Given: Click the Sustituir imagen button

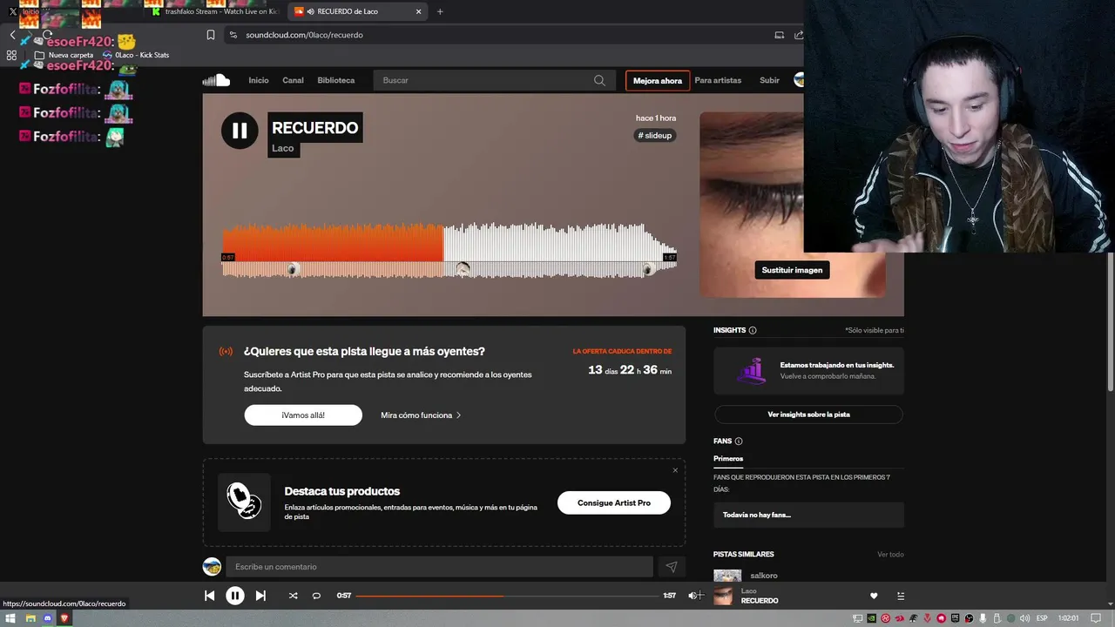Looking at the screenshot, I should [x=792, y=270].
